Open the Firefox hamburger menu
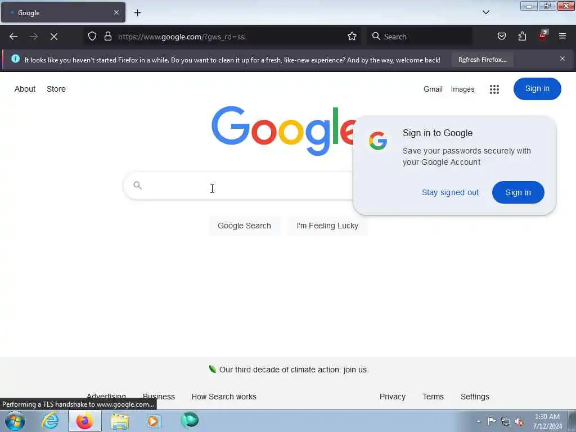The height and width of the screenshot is (432, 576). (x=562, y=36)
